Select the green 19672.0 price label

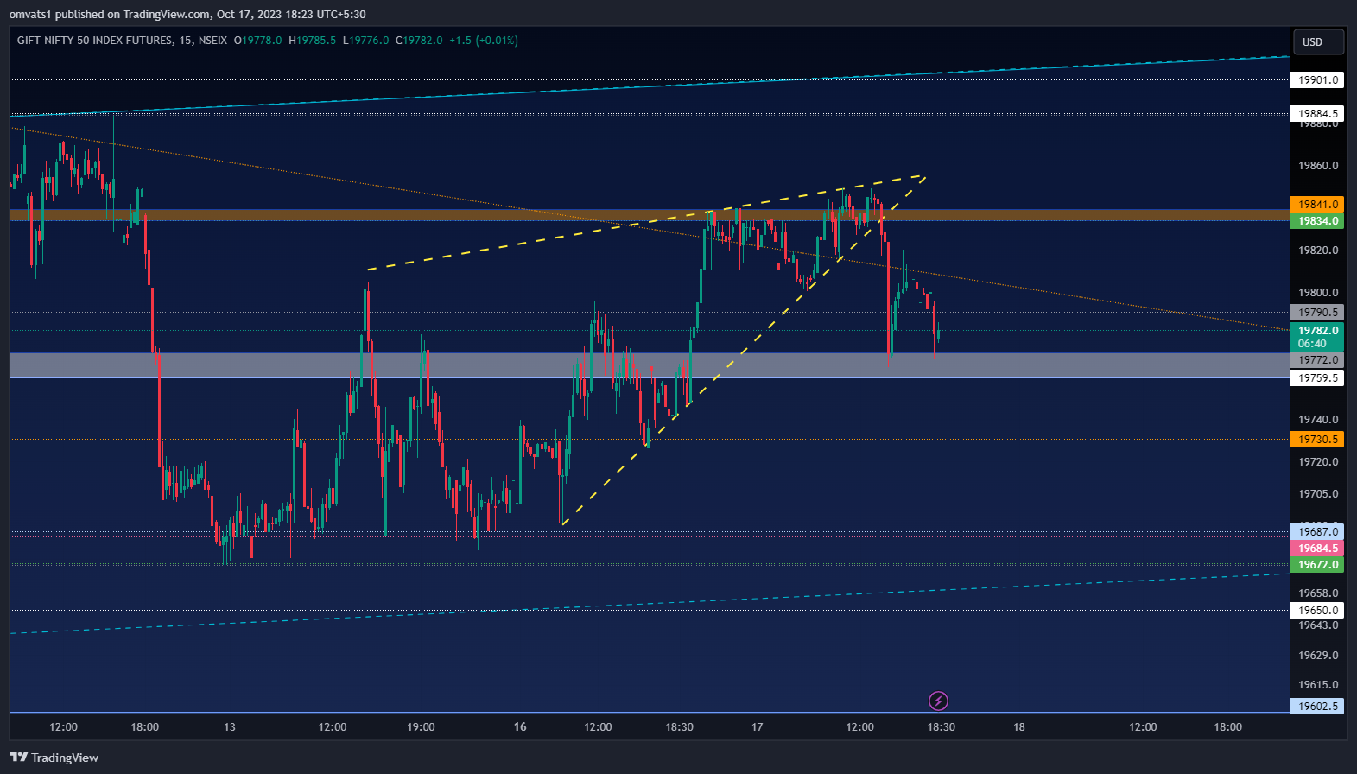[1317, 565]
